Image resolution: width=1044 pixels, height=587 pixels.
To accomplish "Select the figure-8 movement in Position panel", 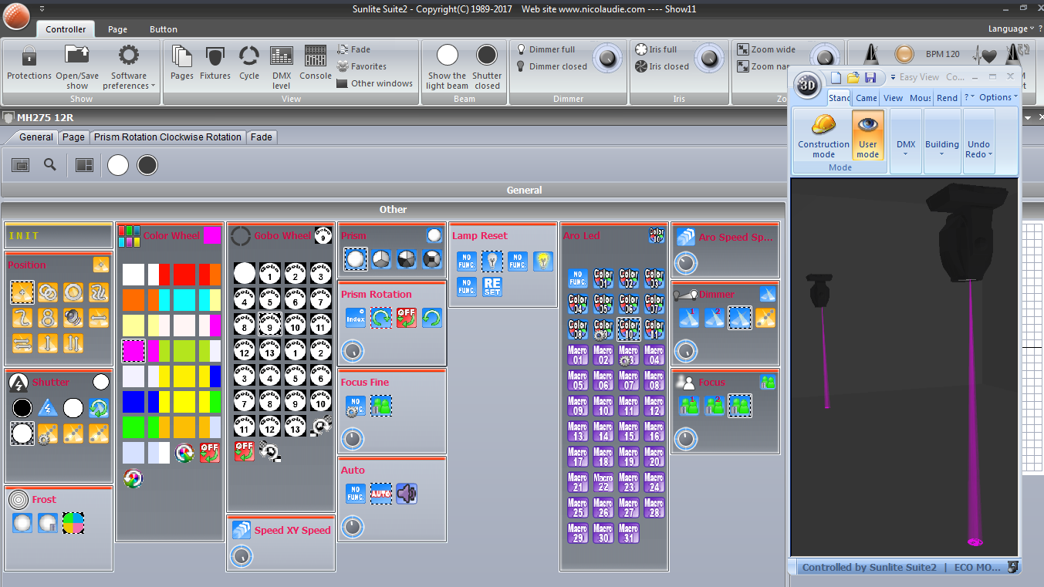I will (48, 318).
